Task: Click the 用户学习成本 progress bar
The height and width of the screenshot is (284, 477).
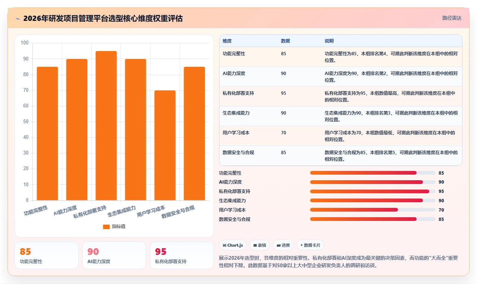Action: pos(373,210)
